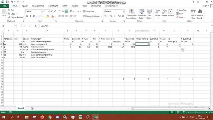Click the Insert Function fx button
Viewport: 213px width, 120px height.
[36, 26]
